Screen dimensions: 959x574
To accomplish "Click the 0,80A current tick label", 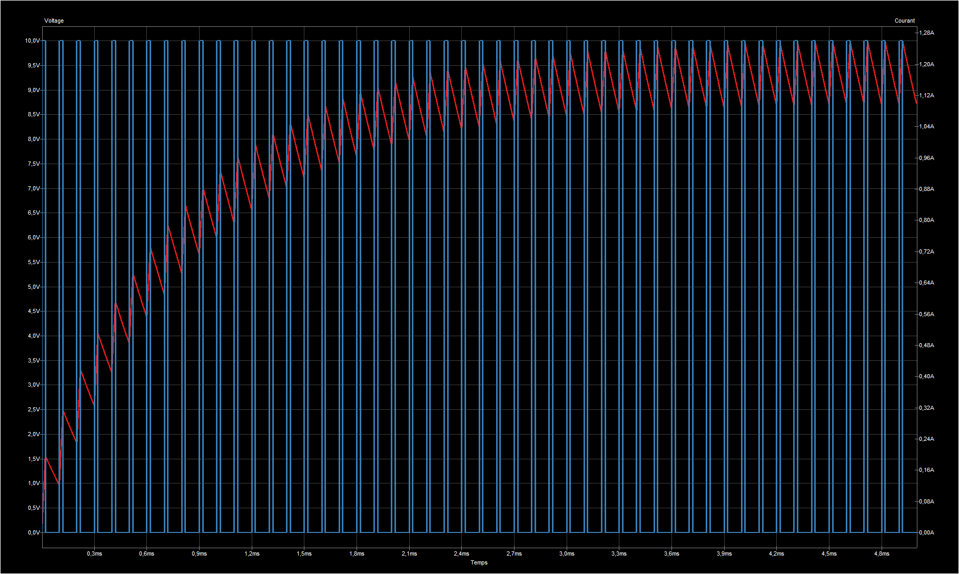I will point(926,220).
